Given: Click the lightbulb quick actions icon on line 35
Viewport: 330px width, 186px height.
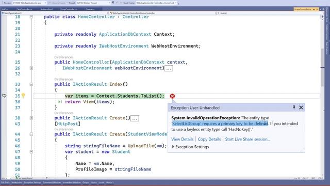Looking at the screenshot, I should tap(23, 96).
